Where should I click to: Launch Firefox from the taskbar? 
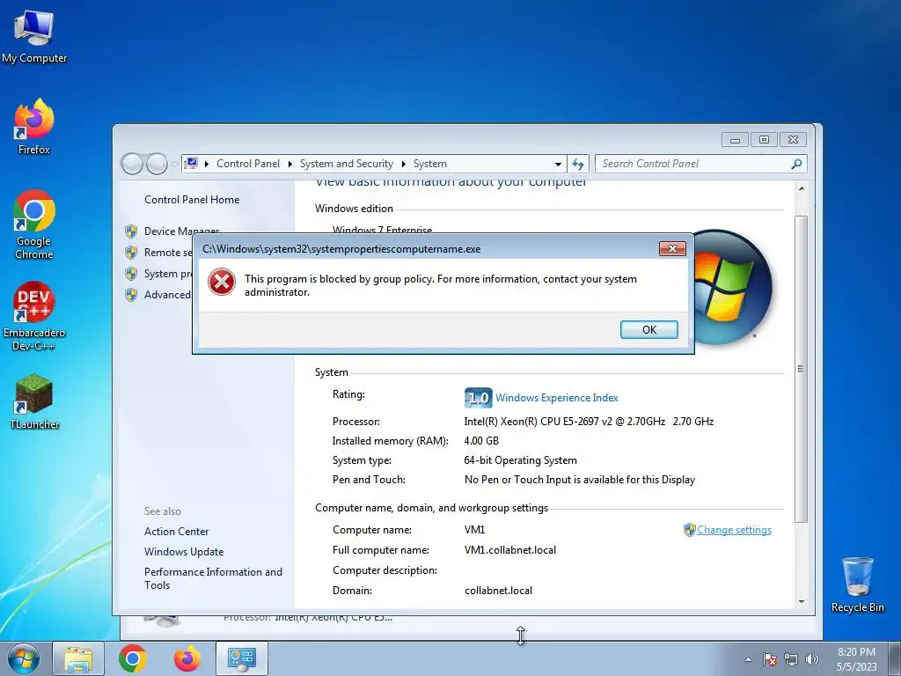point(187,658)
